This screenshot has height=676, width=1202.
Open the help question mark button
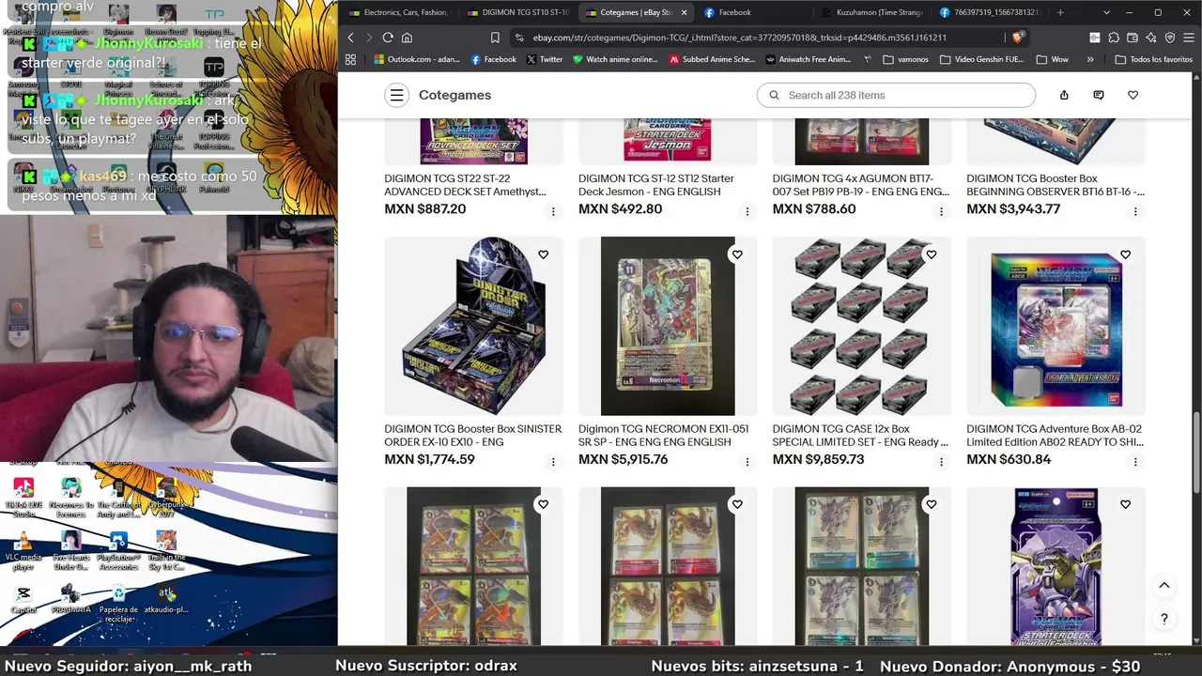coord(1163,619)
